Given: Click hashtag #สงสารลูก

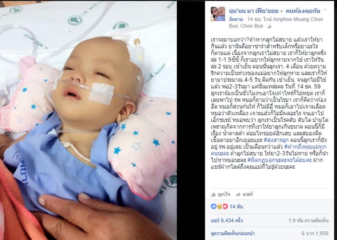Looking at the screenshot, I should click(276, 140).
